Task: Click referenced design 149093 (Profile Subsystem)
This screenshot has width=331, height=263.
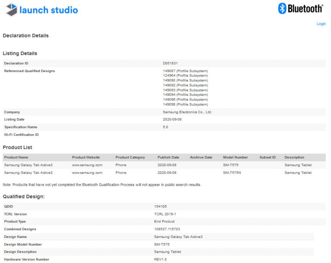Action: (x=185, y=90)
